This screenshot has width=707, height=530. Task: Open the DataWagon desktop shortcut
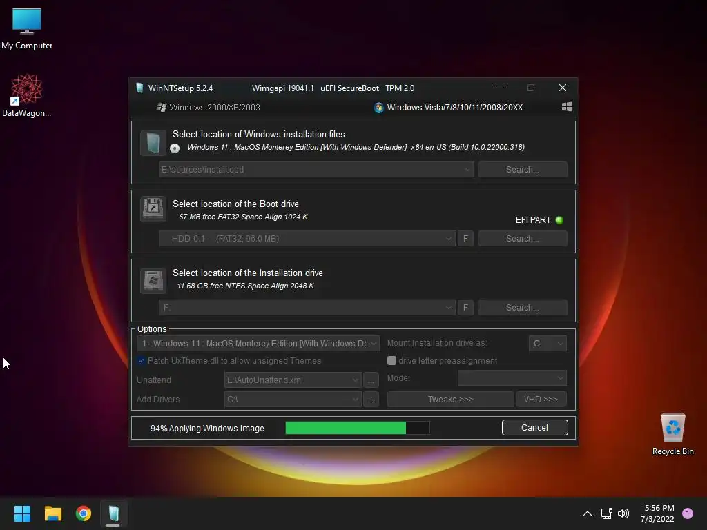(x=27, y=95)
